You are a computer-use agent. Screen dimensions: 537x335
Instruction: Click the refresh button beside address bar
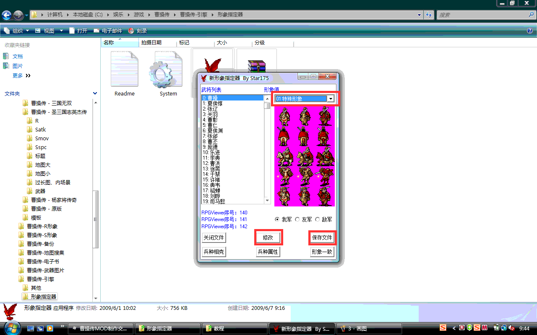(429, 15)
